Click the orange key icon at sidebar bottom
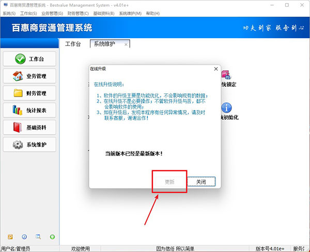Viewport: 310px width, 252px height. point(10,237)
